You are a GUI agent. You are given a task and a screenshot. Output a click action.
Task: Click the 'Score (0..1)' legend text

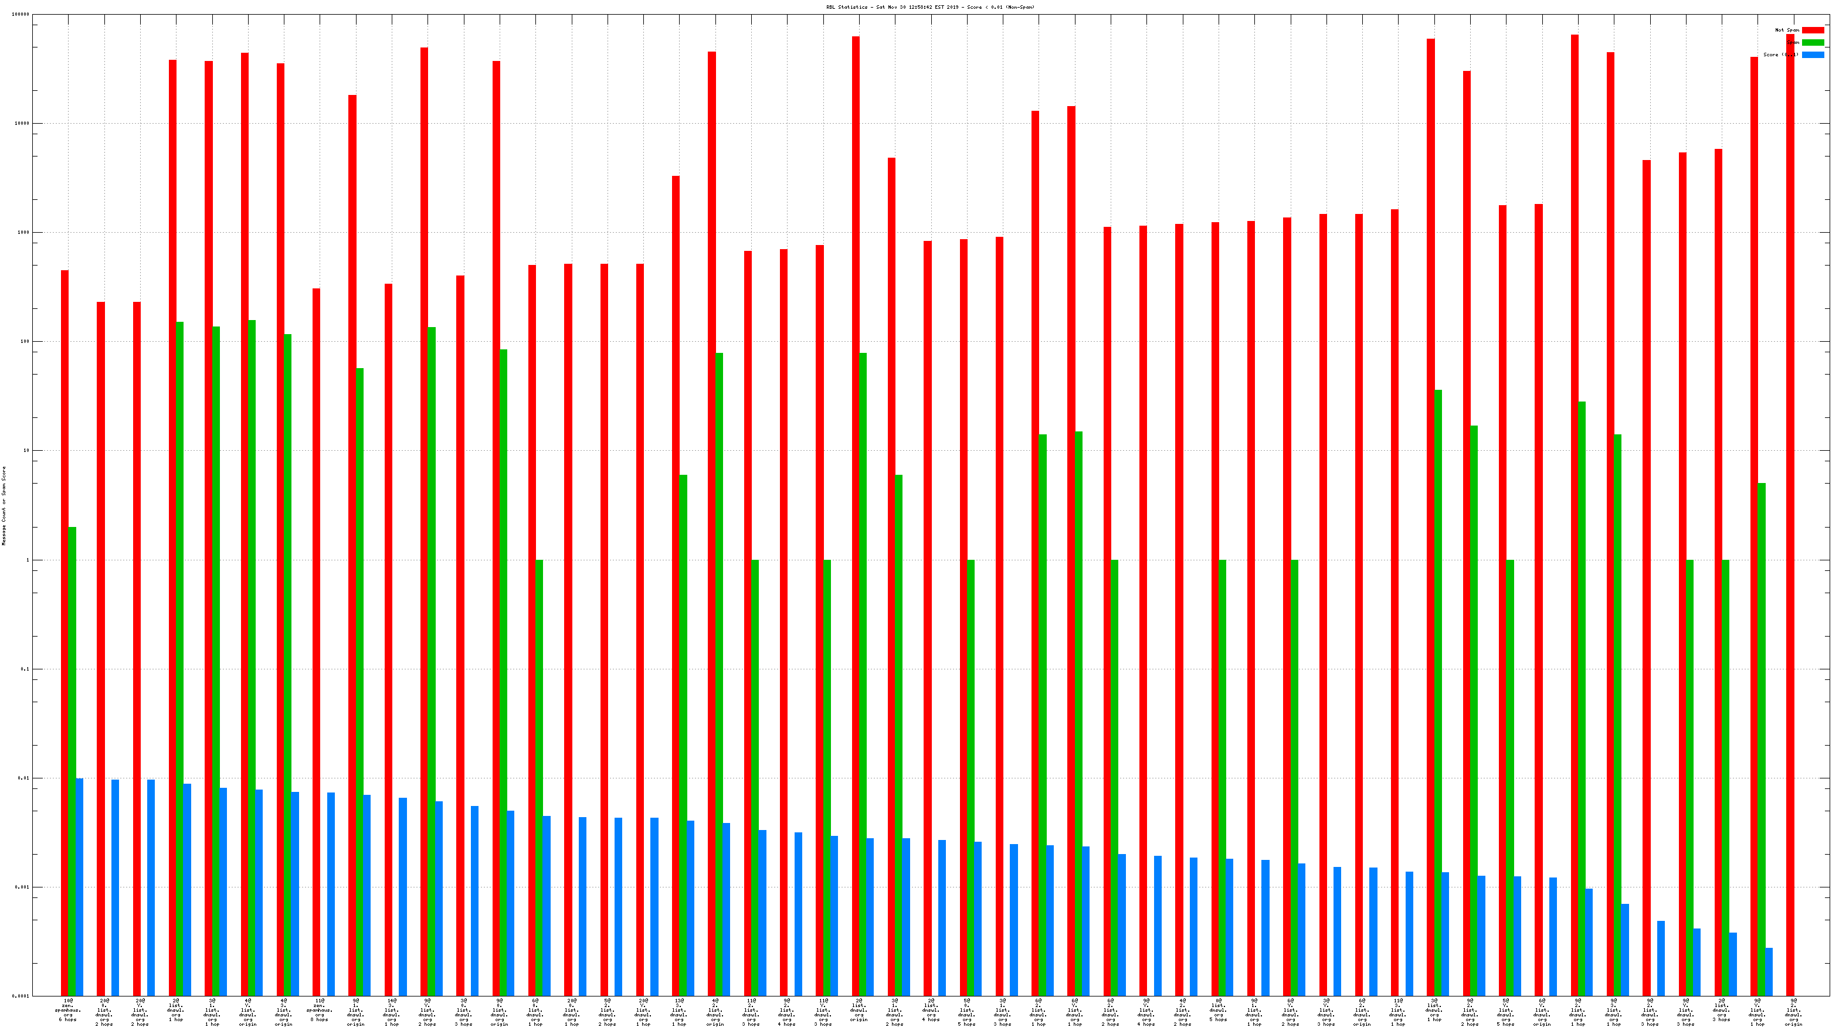(x=1780, y=55)
